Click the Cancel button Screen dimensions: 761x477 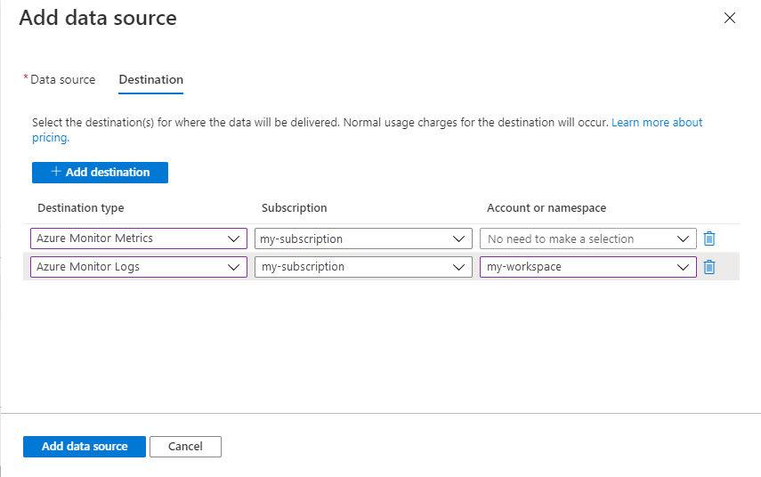click(185, 446)
